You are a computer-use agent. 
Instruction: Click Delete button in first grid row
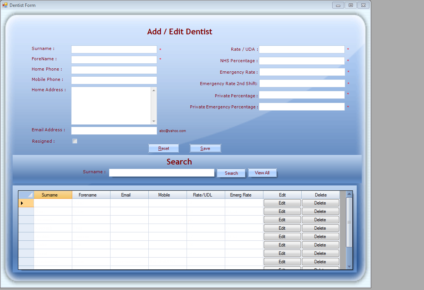[x=320, y=203]
